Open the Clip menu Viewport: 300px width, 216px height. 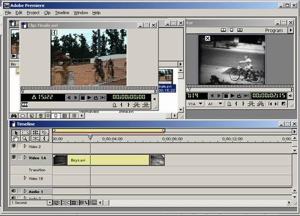click(47, 13)
